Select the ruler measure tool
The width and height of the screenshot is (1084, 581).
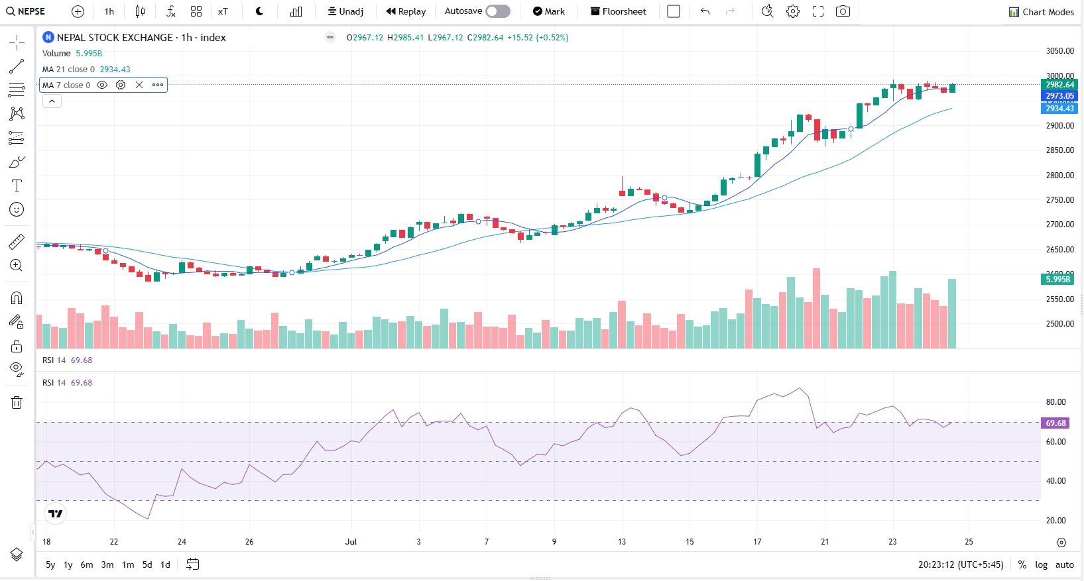click(17, 242)
